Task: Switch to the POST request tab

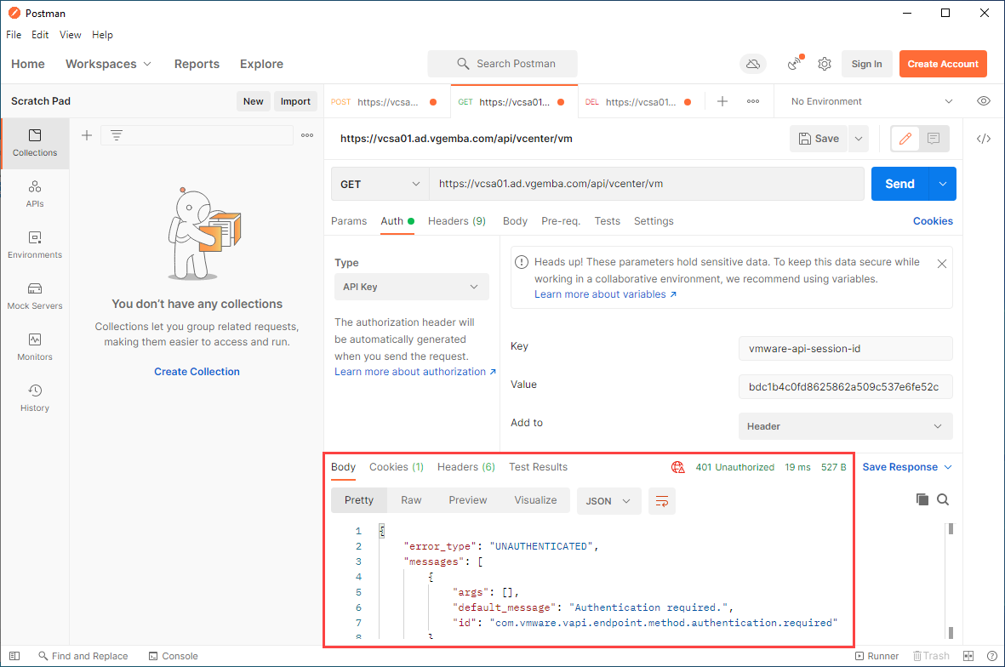Action: [386, 102]
